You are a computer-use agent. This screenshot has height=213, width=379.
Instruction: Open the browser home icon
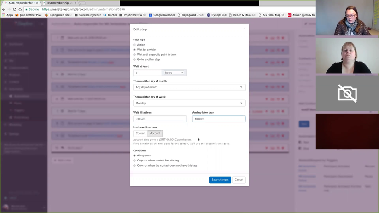point(20,9)
